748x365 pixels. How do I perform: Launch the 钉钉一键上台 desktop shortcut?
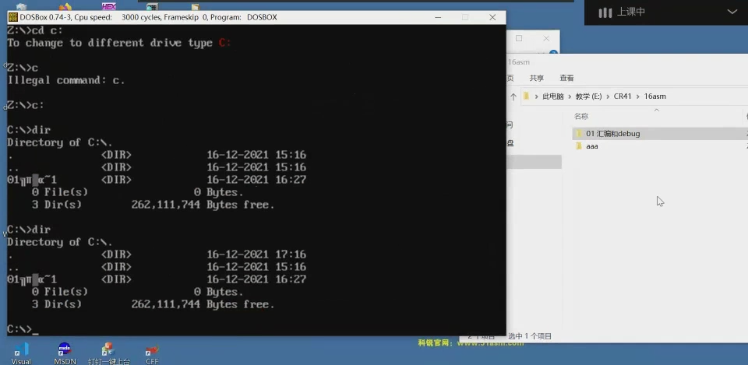click(x=109, y=353)
